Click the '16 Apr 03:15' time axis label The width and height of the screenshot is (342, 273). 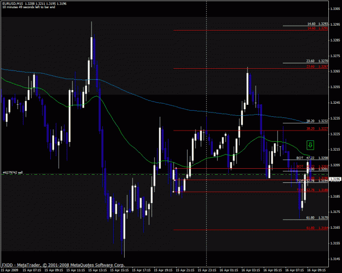point(251,270)
